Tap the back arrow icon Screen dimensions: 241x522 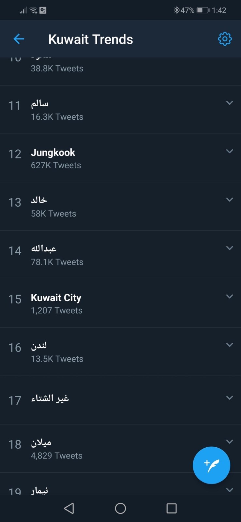[19, 39]
